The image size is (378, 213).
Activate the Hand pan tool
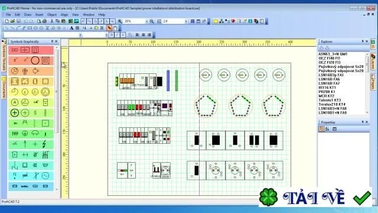tap(115, 28)
